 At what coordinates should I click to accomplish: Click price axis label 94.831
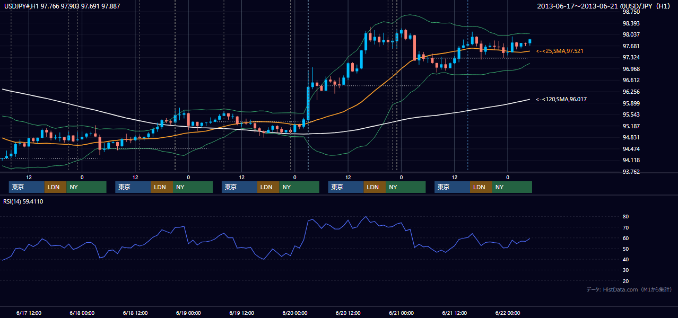[x=631, y=137]
